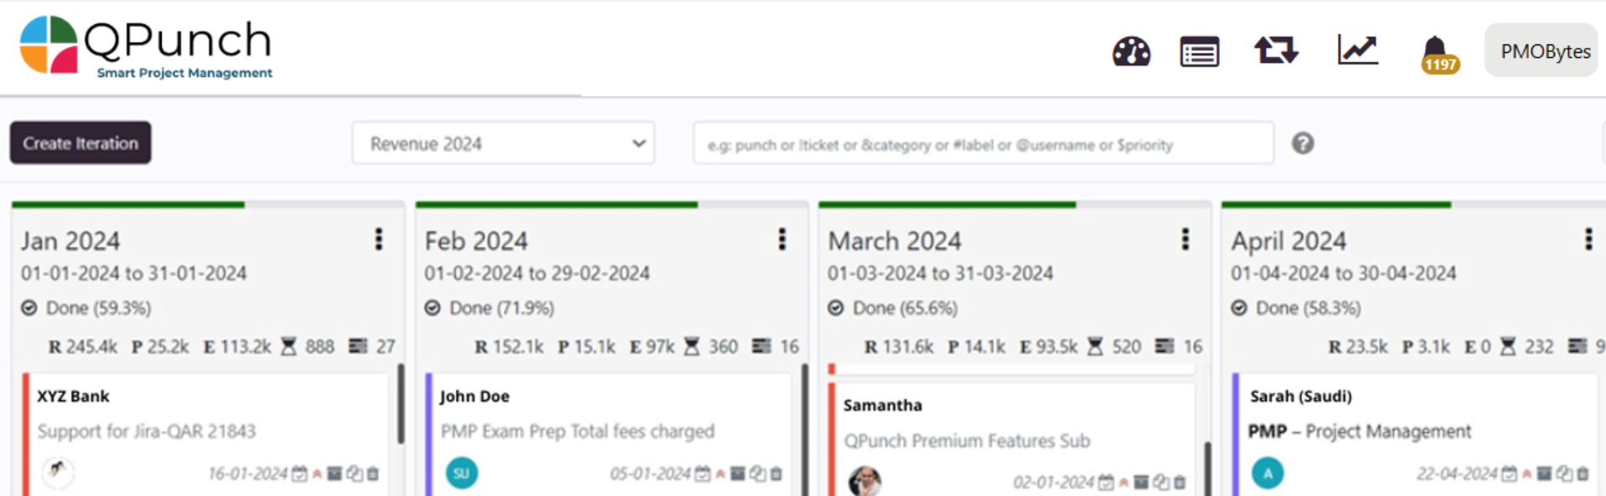Click the Create Iteration button
This screenshot has height=496, width=1606.
(80, 143)
